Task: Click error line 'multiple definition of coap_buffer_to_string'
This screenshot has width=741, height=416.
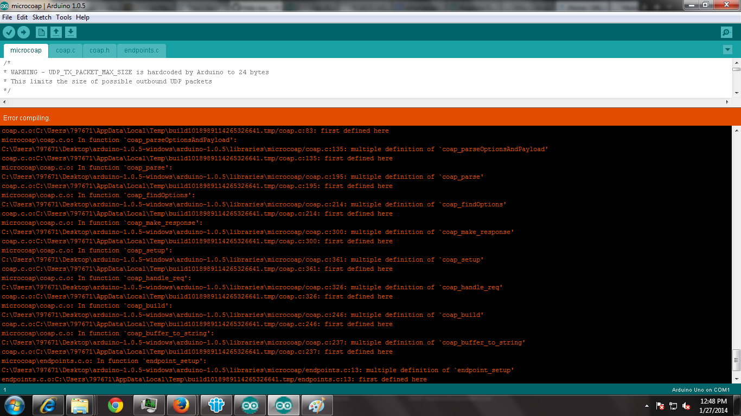Action: click(264, 342)
